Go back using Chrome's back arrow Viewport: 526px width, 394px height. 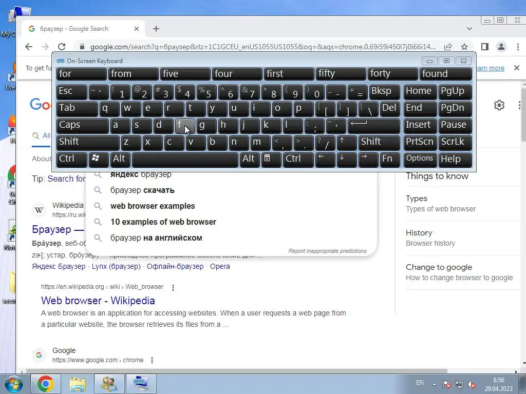pos(29,47)
